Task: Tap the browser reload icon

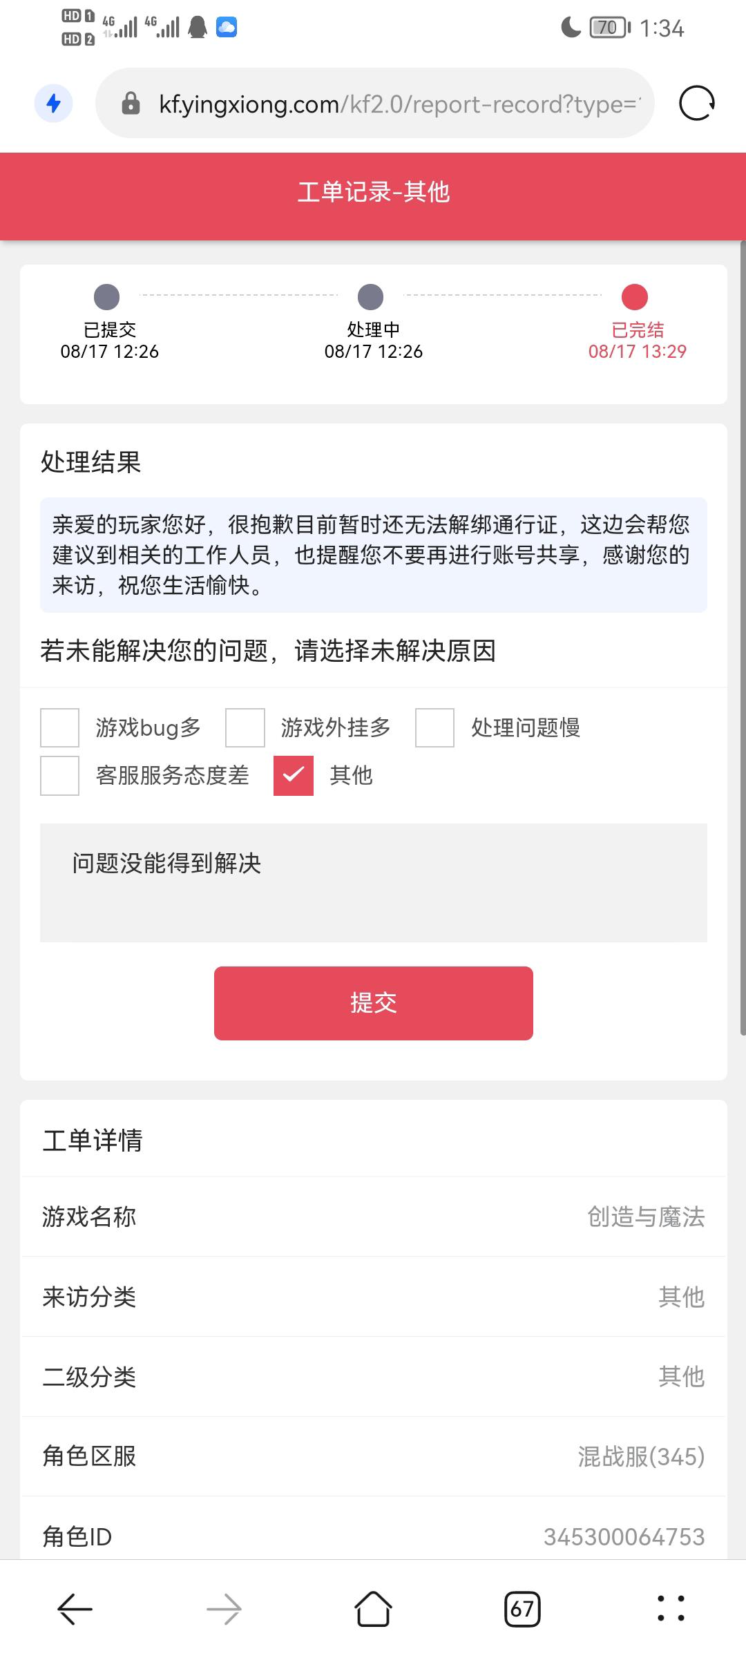Action: [697, 104]
